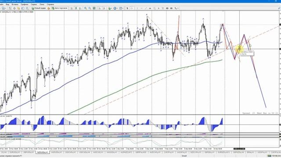The height and width of the screenshot is (158, 281).
Task: Toggle chart shift icon
Action: pos(100,8)
